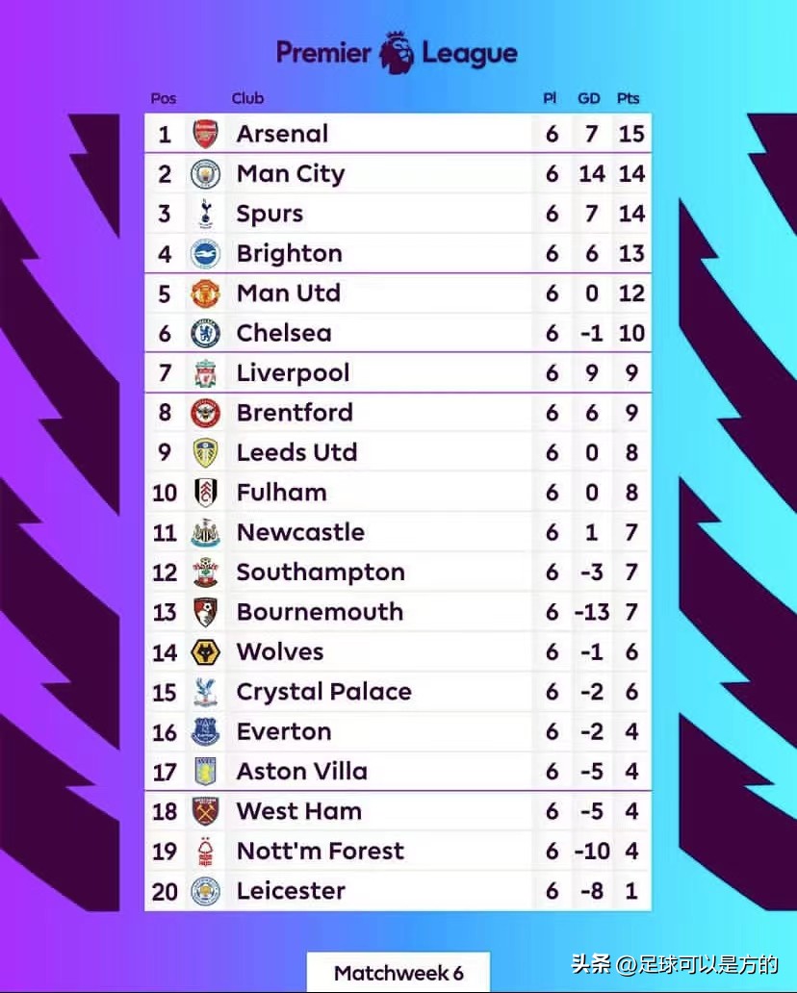Viewport: 797px width, 993px height.
Task: Click the Premier League lion logo
Action: (397, 52)
